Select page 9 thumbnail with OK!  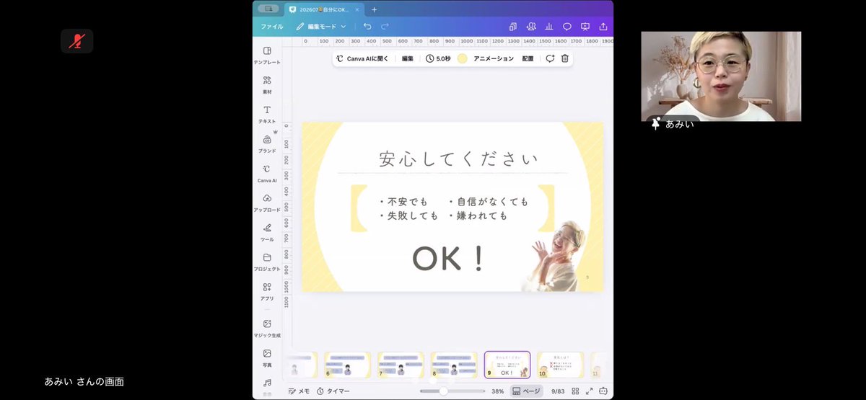pos(507,365)
